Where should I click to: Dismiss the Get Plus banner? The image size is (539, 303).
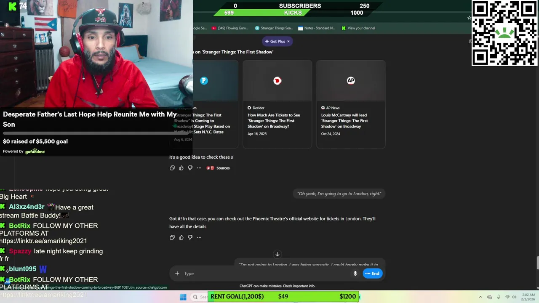288,41
